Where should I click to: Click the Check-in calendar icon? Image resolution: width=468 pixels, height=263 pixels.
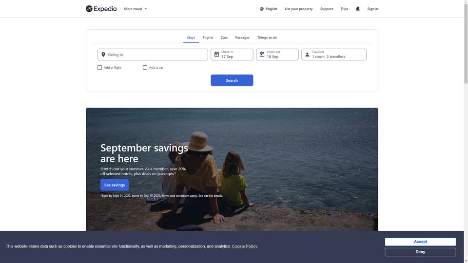pos(216,55)
